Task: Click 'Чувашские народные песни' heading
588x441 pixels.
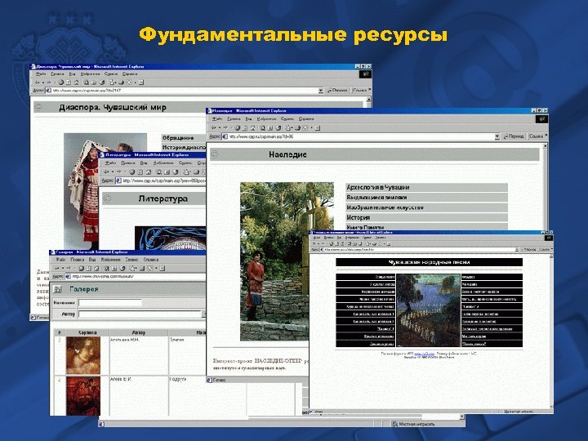Action: (429, 262)
